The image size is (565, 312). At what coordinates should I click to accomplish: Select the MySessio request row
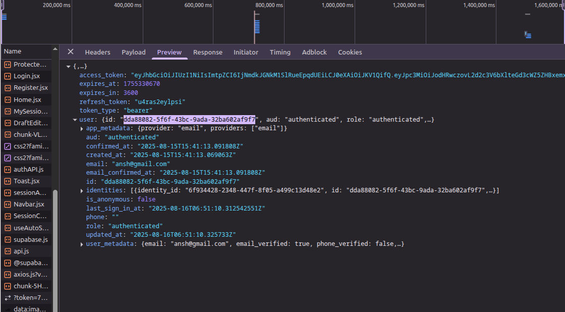(x=26, y=111)
